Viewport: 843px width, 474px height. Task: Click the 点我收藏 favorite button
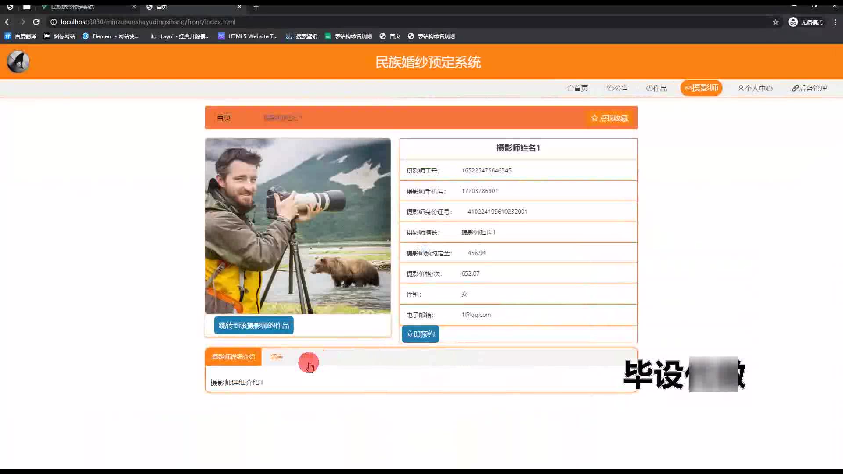click(x=609, y=118)
